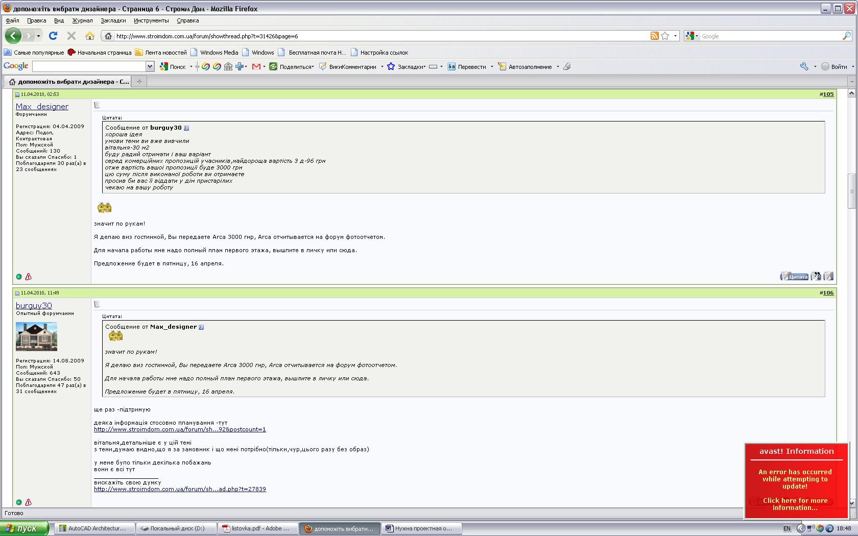Image resolution: width=858 pixels, height=536 pixels.
Task: Follow the stroimdom forum link ending t=27839
Action: click(180, 489)
